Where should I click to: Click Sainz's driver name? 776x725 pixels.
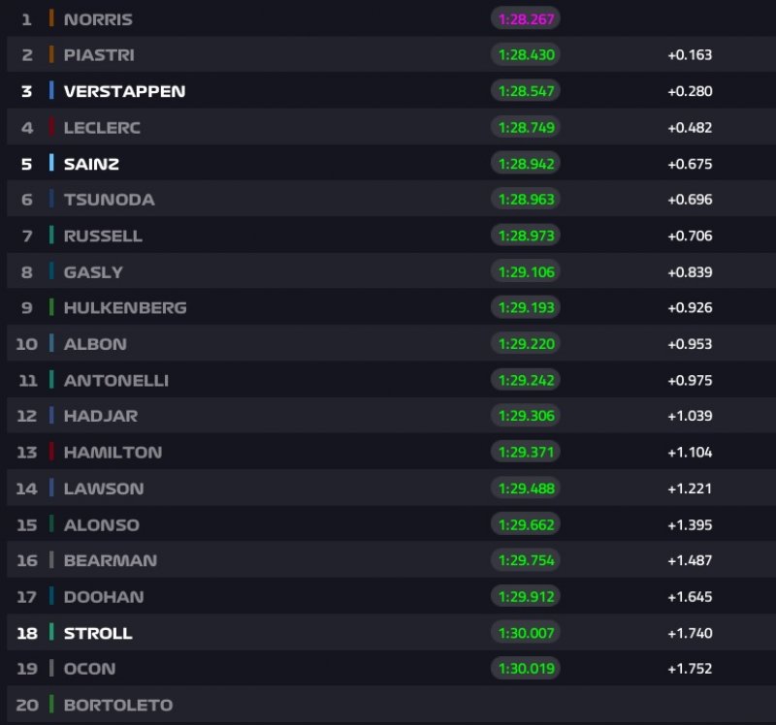(91, 164)
